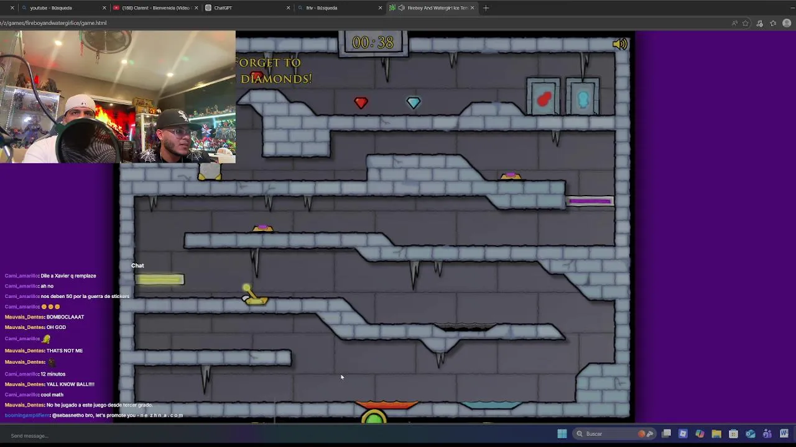Click the 'DIAMONDS!' hint text
Viewport: 796px width, 447px height.
click(276, 79)
